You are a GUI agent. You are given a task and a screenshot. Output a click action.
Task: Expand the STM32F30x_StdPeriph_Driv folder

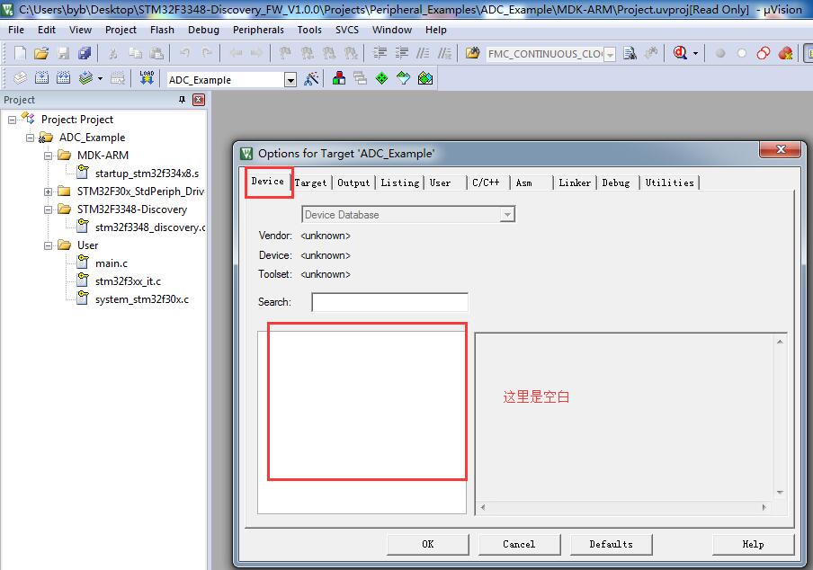click(x=49, y=191)
